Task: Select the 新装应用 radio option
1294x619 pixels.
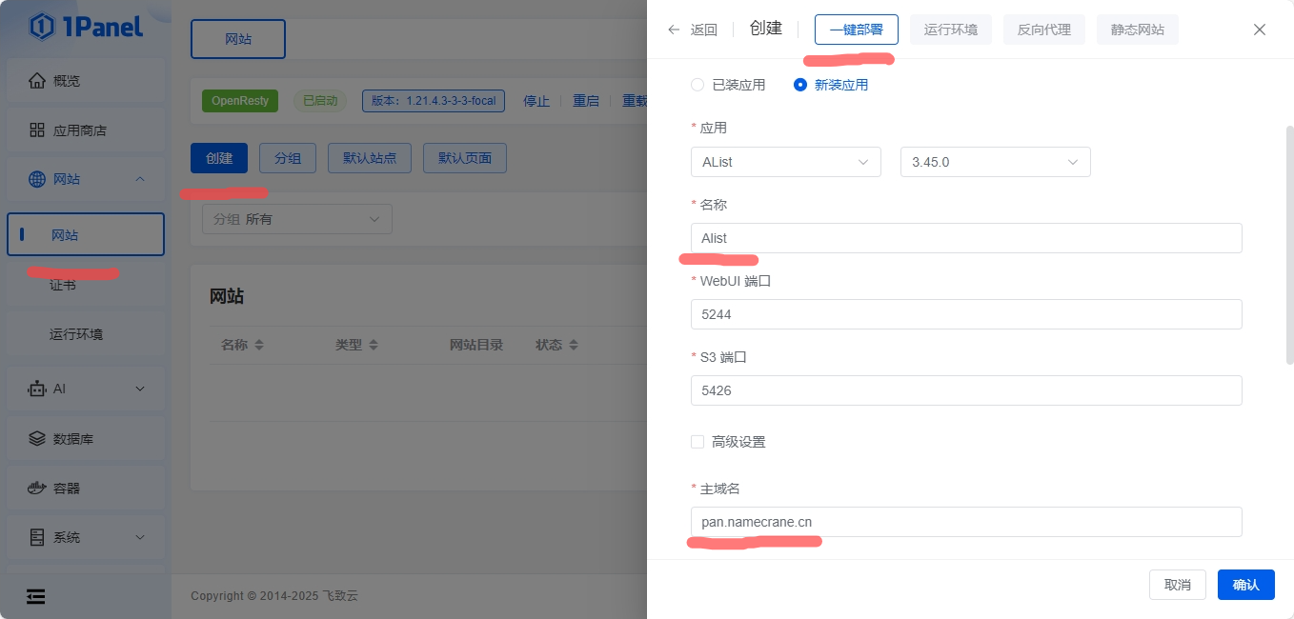Action: [800, 85]
